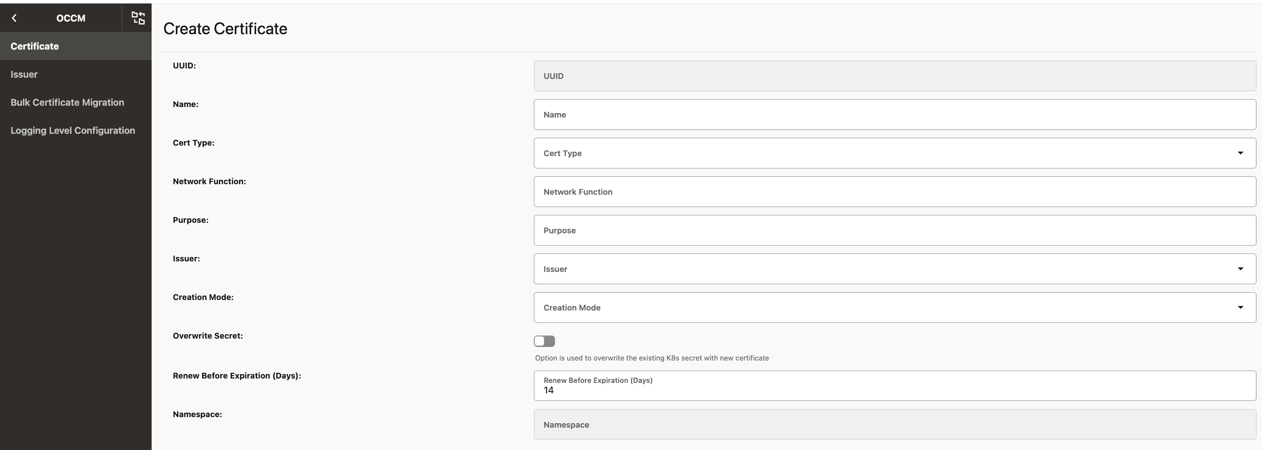The width and height of the screenshot is (1262, 450).
Task: Open the Issuer sidebar section
Action: click(24, 75)
